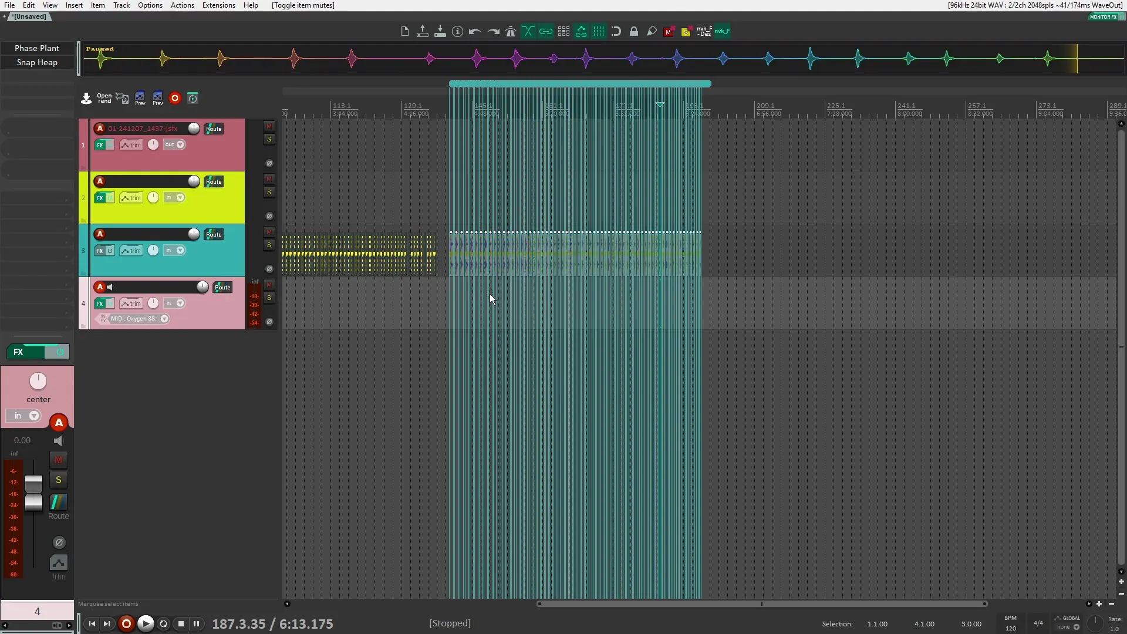Screen dimensions: 1127x634
Task: Open Route for track 1
Action: [x=214, y=129]
